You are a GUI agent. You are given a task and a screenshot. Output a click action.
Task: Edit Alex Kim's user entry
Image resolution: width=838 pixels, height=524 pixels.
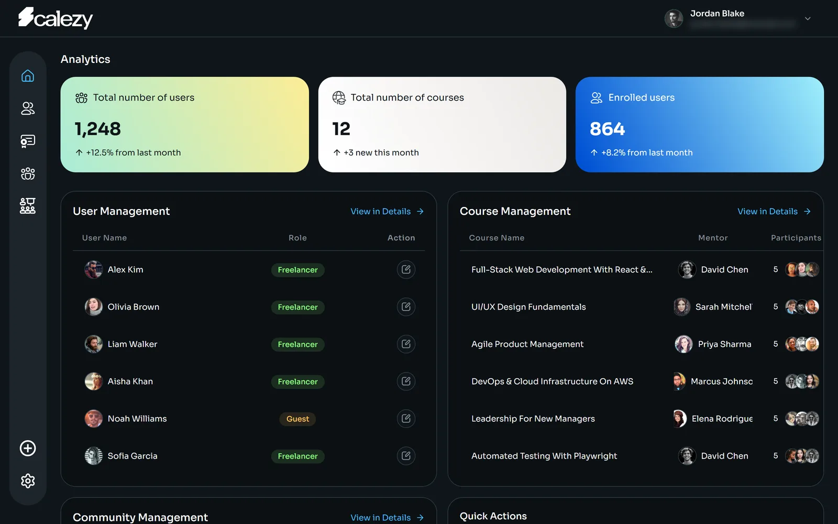[406, 269]
